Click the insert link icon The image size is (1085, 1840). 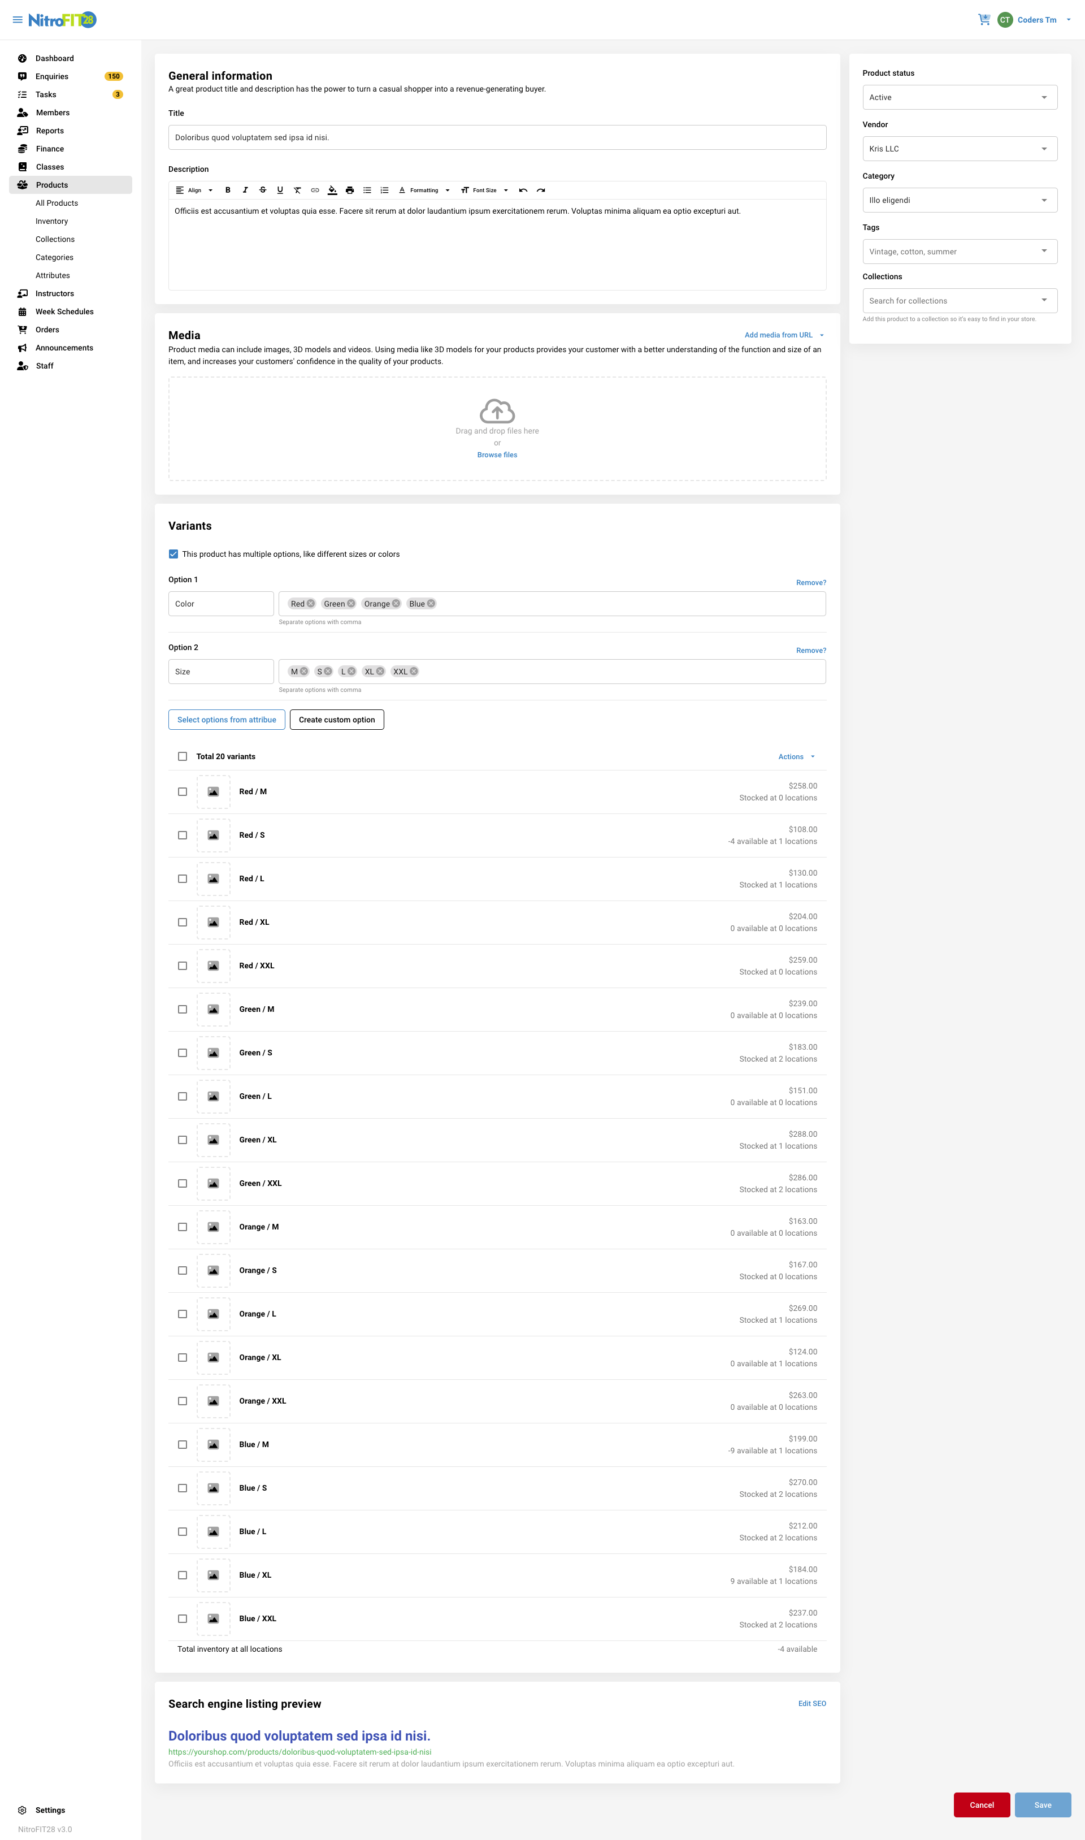coord(315,190)
